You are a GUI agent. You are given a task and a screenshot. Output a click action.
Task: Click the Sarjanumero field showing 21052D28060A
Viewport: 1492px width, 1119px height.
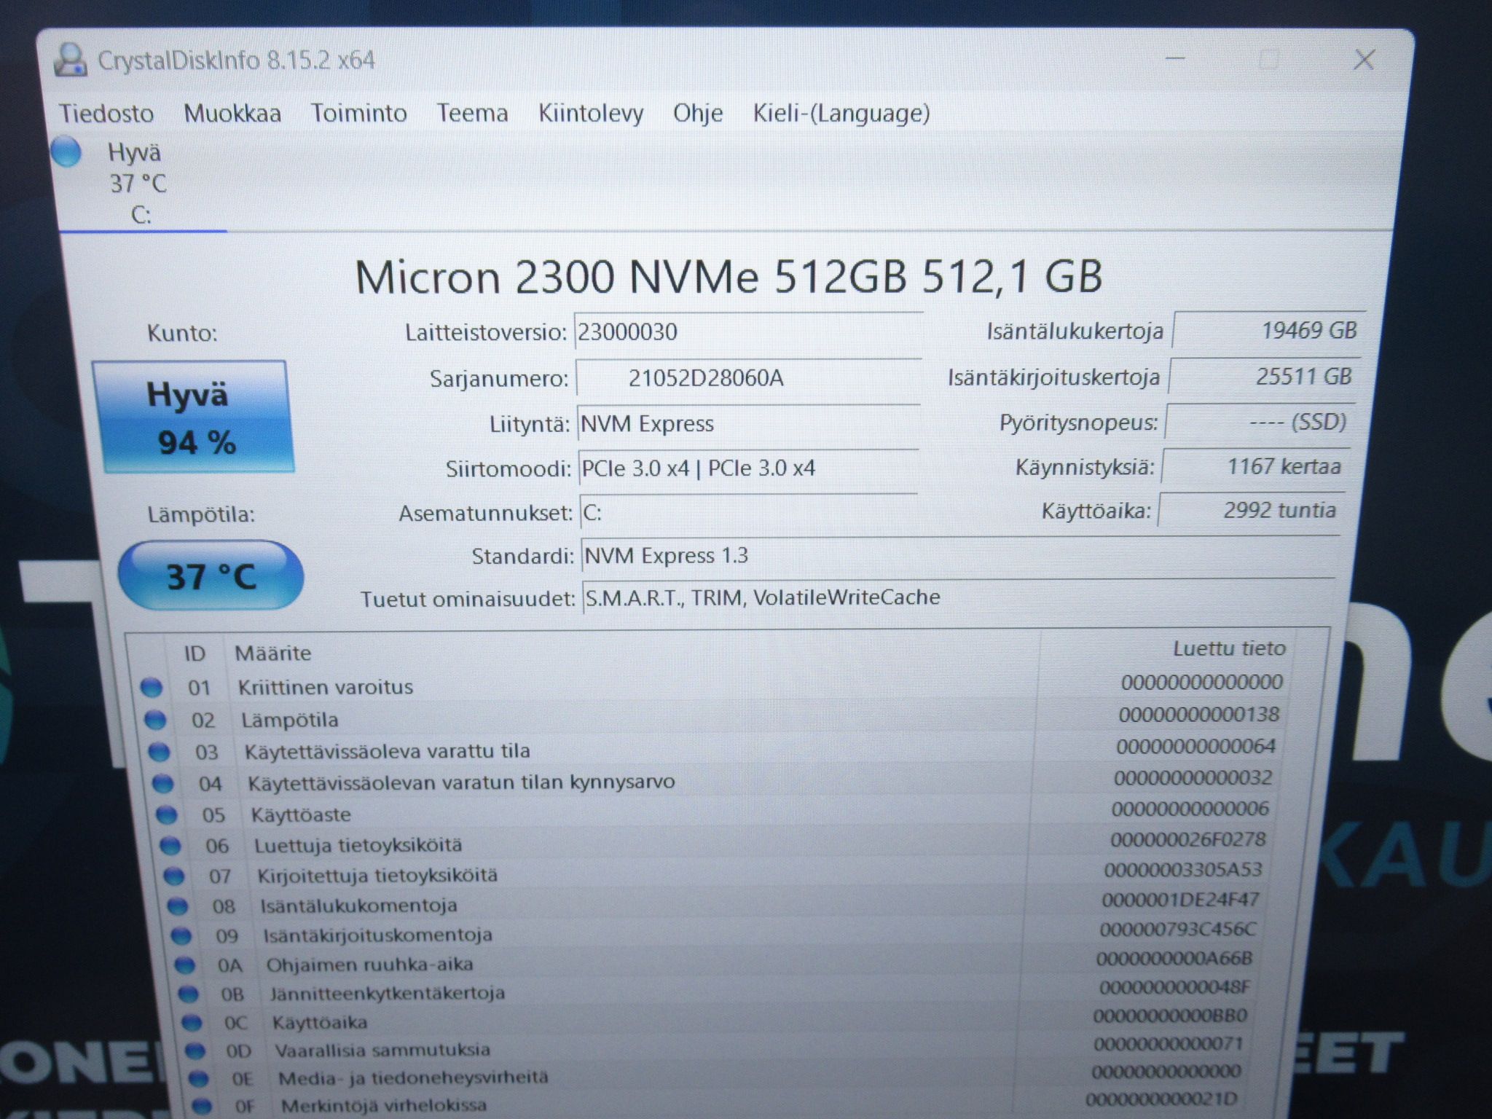[748, 378]
